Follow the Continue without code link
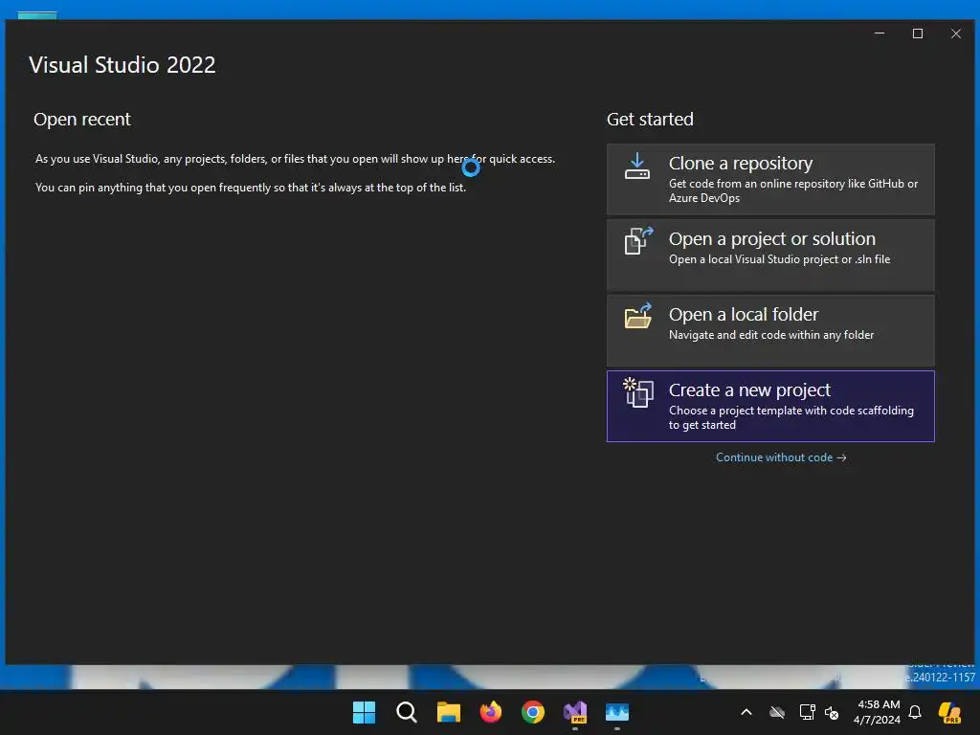 [781, 457]
